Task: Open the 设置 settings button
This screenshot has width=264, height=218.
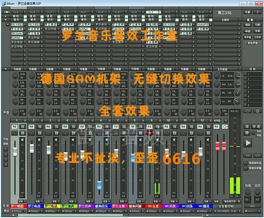Action: 247,12
